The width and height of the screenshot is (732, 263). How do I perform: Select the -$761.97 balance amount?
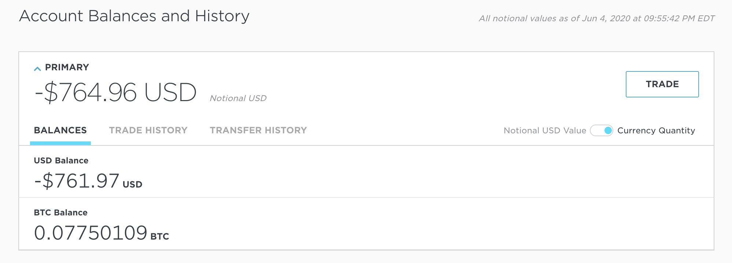(77, 181)
